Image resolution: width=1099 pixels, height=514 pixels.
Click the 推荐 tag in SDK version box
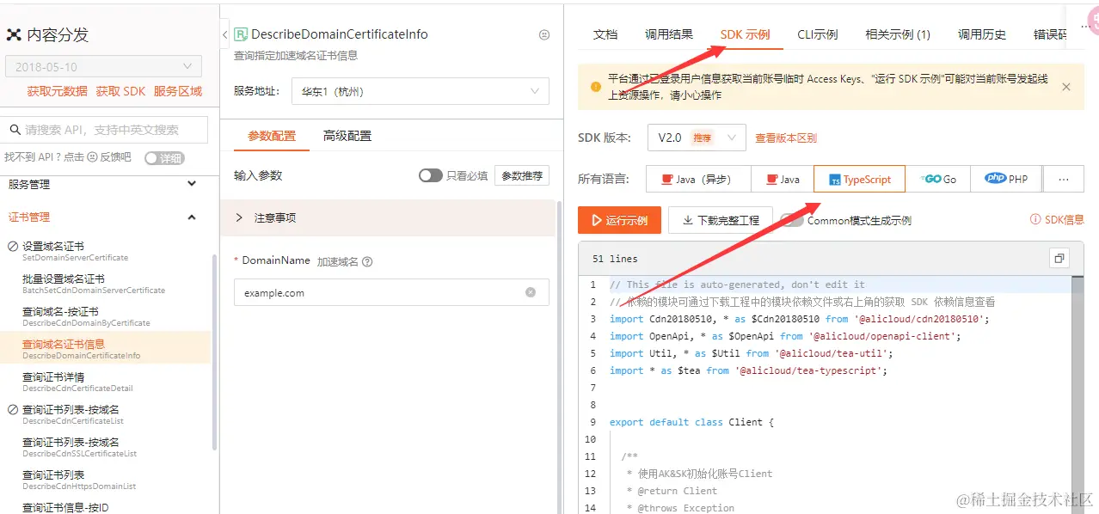[x=703, y=138]
